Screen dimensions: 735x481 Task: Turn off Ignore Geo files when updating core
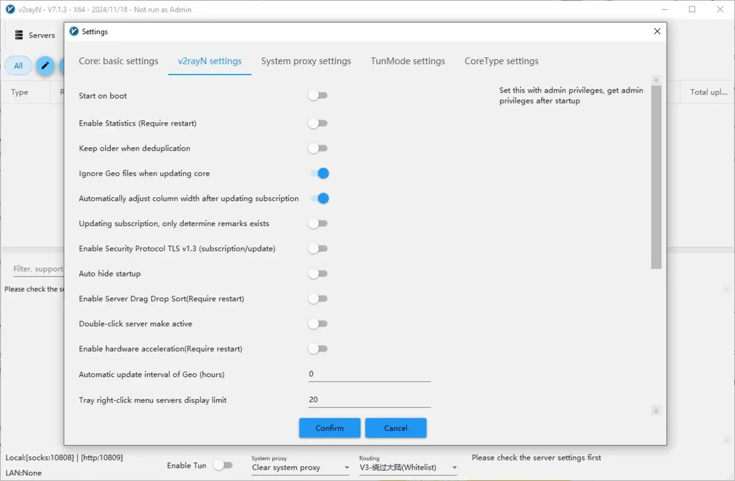(320, 173)
